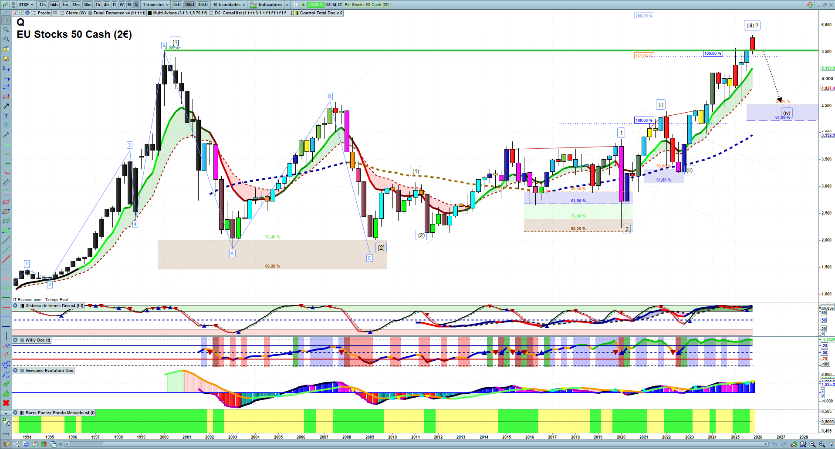Click the info icon next to Indicadores

296,5
